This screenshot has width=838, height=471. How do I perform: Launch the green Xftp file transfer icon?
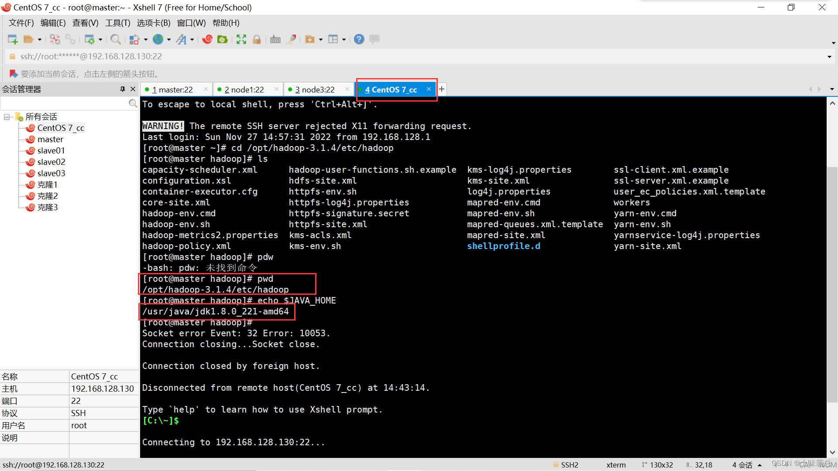(x=223, y=39)
